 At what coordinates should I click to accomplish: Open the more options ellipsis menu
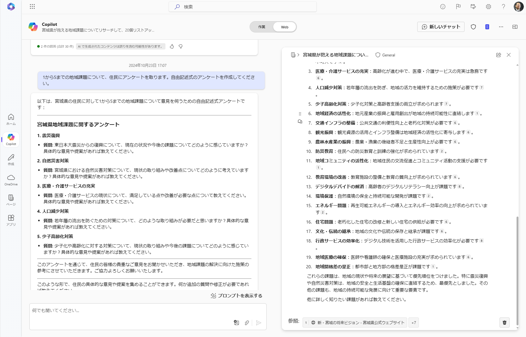tap(501, 27)
